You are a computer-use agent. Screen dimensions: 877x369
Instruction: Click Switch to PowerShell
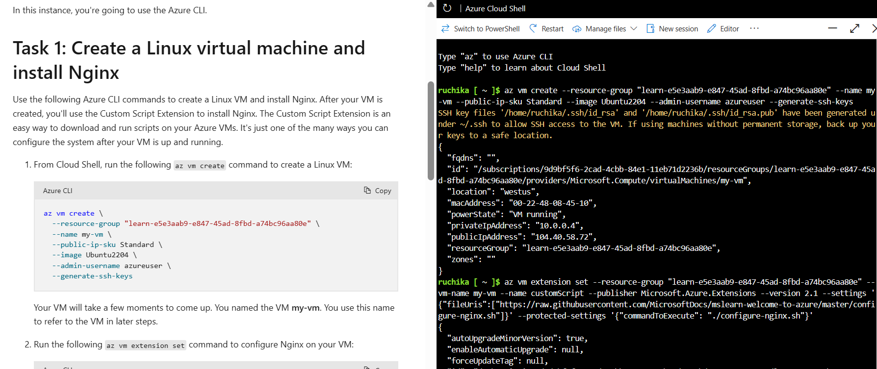pyautogui.click(x=481, y=29)
